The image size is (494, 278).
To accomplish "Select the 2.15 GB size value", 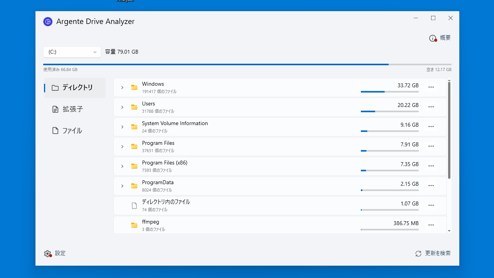I will point(409,184).
